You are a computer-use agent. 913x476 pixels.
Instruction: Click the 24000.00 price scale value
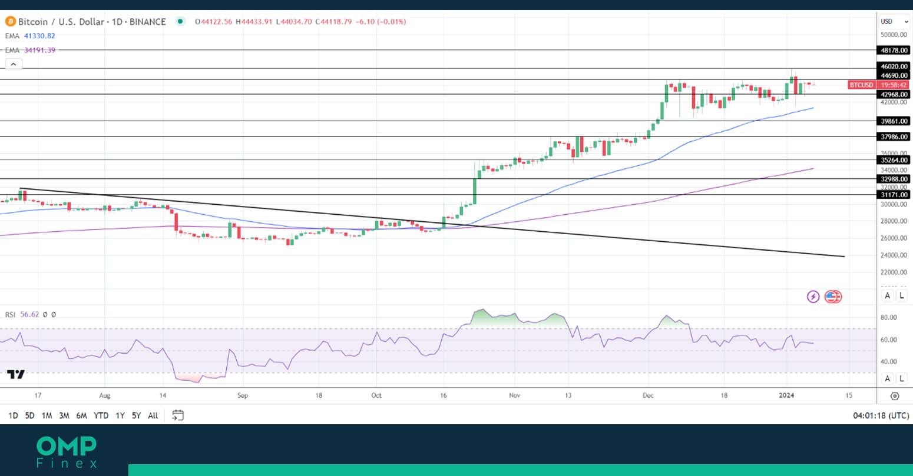tap(894, 255)
